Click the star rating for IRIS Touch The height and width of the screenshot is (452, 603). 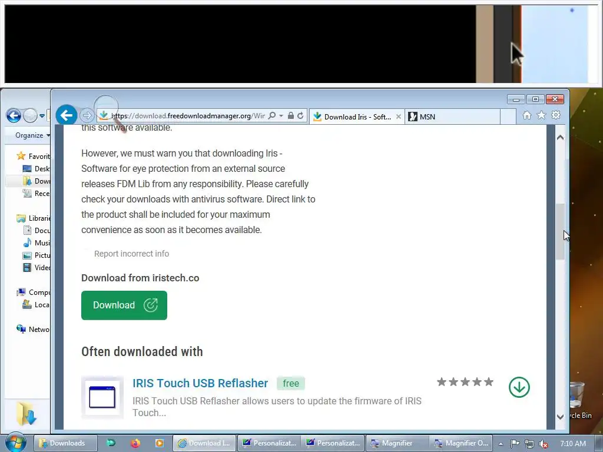click(x=465, y=382)
